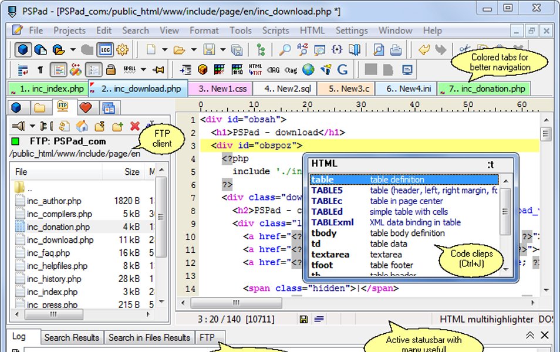Screen dimensions: 560x352
Task: Toggle line numbers display button
Action: 93,70
